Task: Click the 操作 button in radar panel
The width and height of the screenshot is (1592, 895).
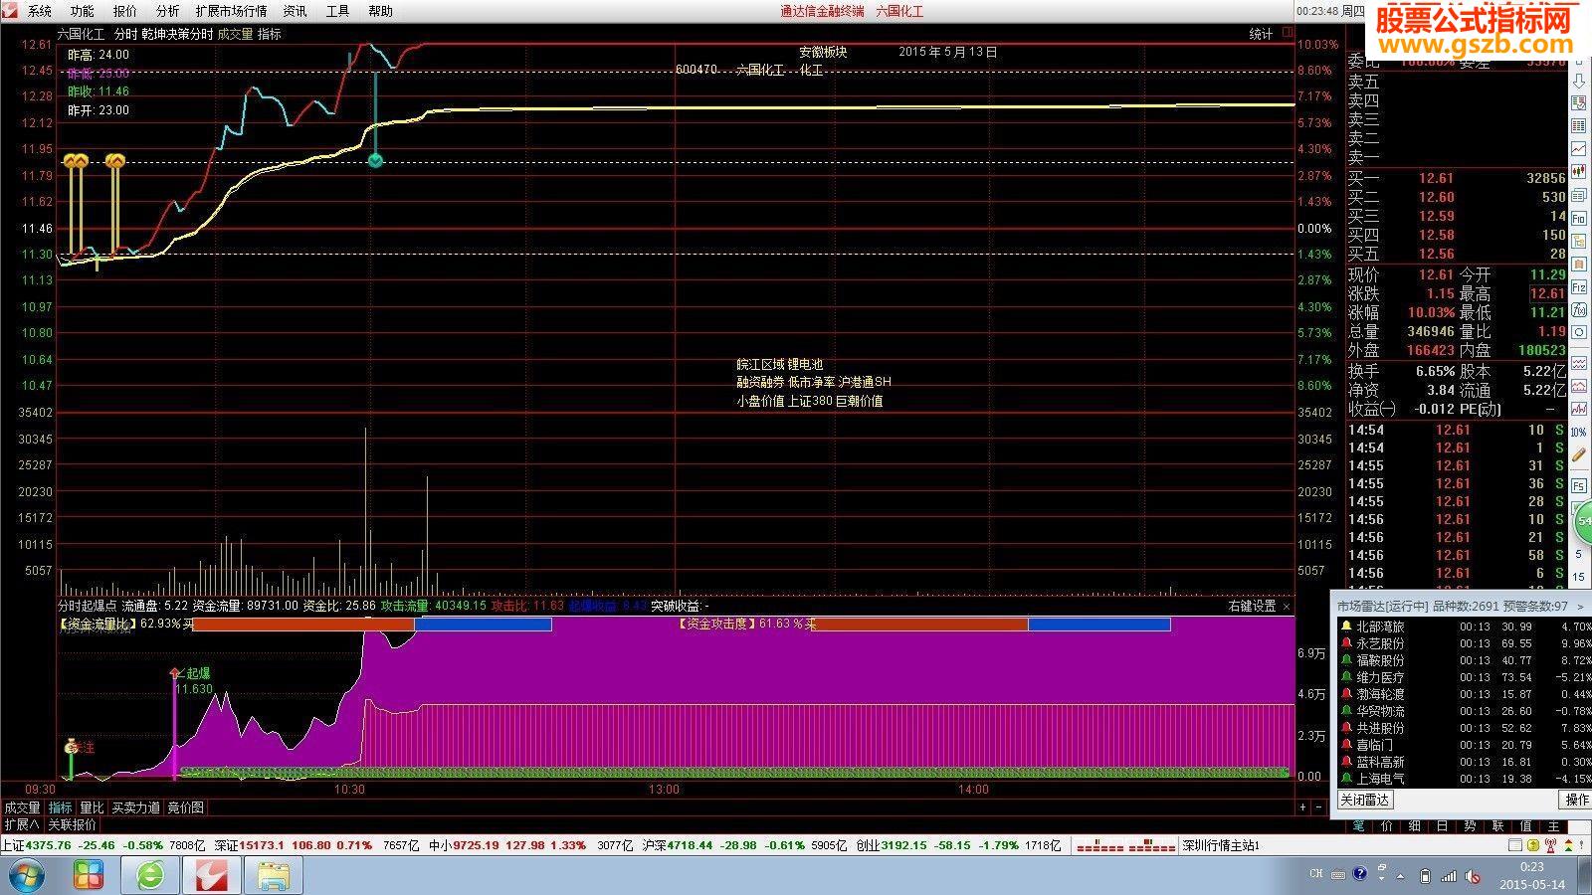Action: point(1577,800)
